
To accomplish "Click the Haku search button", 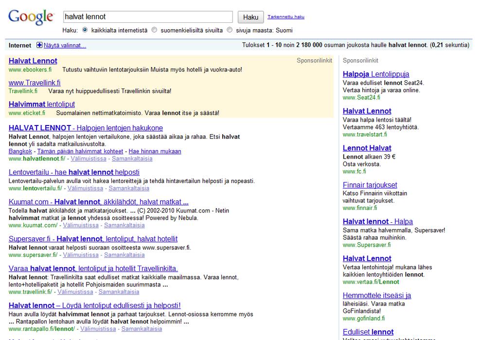I will coord(250,17).
